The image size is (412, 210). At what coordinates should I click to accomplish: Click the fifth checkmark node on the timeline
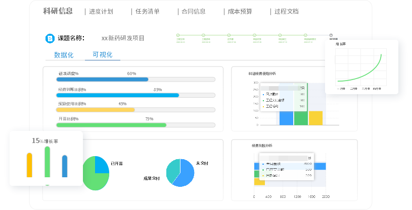[280, 35]
